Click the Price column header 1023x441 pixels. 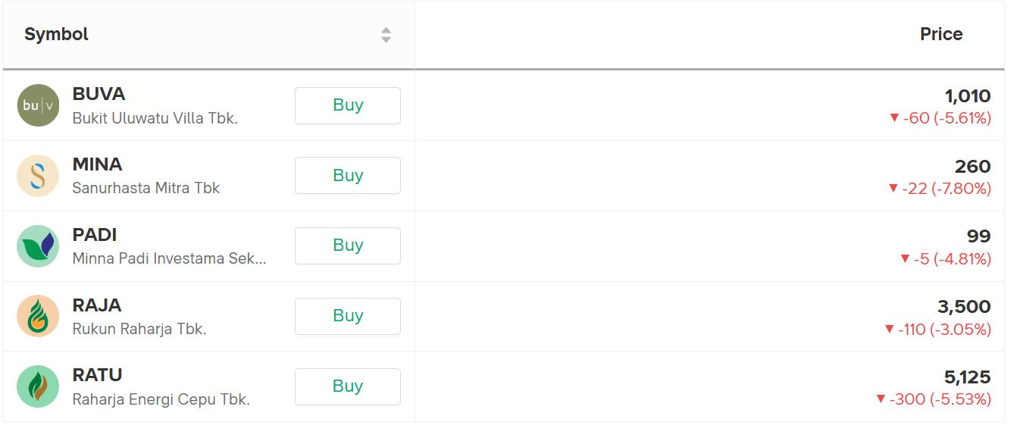click(940, 34)
